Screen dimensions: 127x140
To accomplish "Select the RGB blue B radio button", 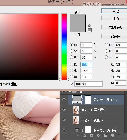I will pos(71,77).
